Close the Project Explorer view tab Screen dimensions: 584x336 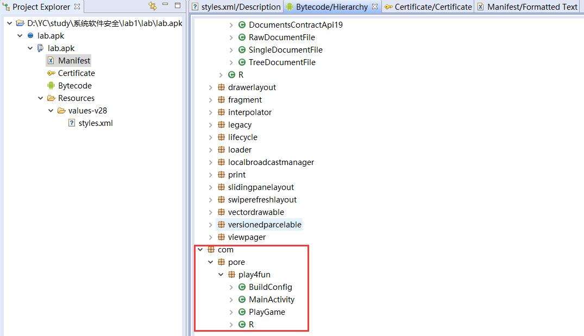coord(77,7)
